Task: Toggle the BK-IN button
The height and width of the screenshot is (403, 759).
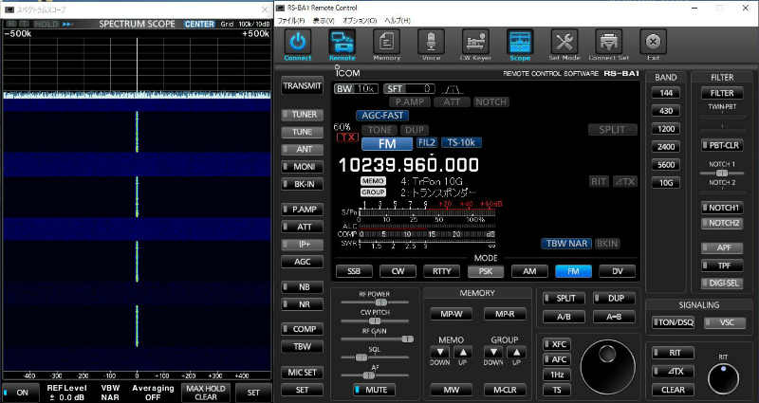Action: point(303,184)
